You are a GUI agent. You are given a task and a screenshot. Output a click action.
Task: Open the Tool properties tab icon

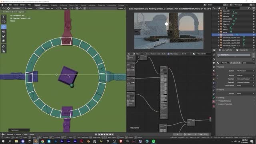point(214,55)
